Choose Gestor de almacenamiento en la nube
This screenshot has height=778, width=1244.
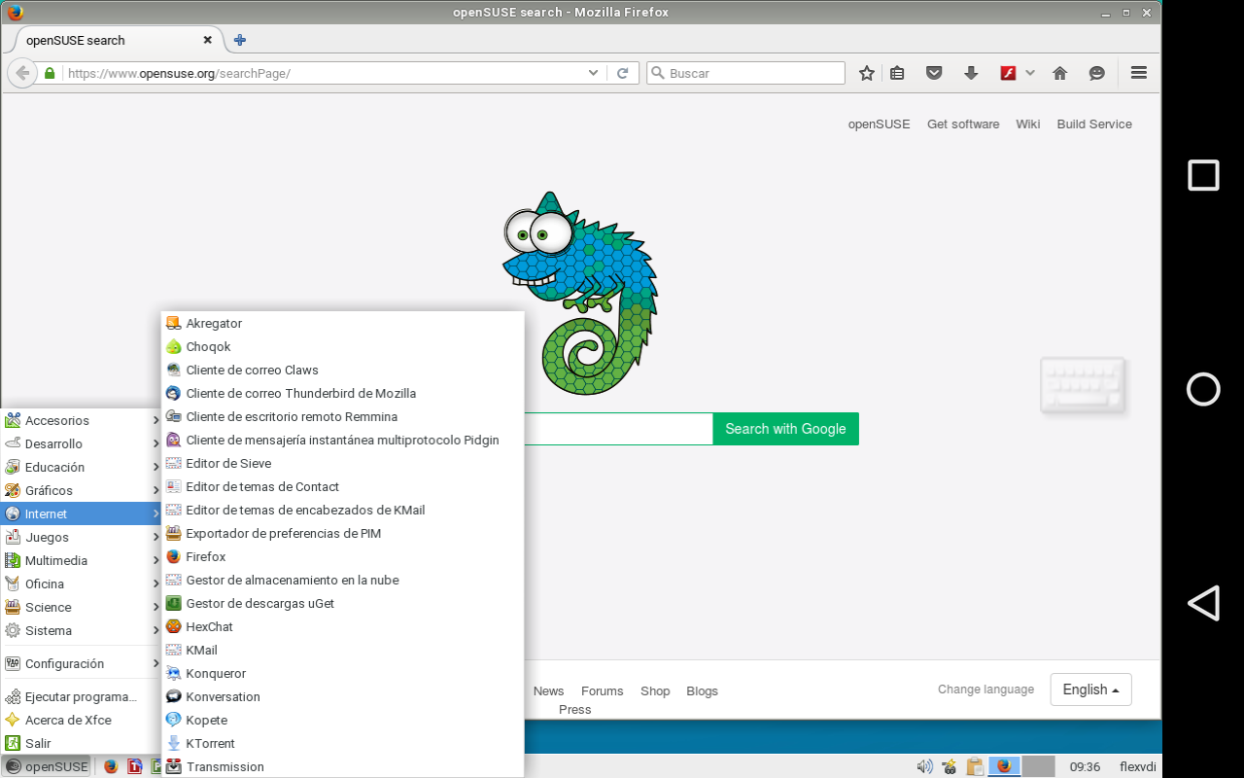(342, 580)
